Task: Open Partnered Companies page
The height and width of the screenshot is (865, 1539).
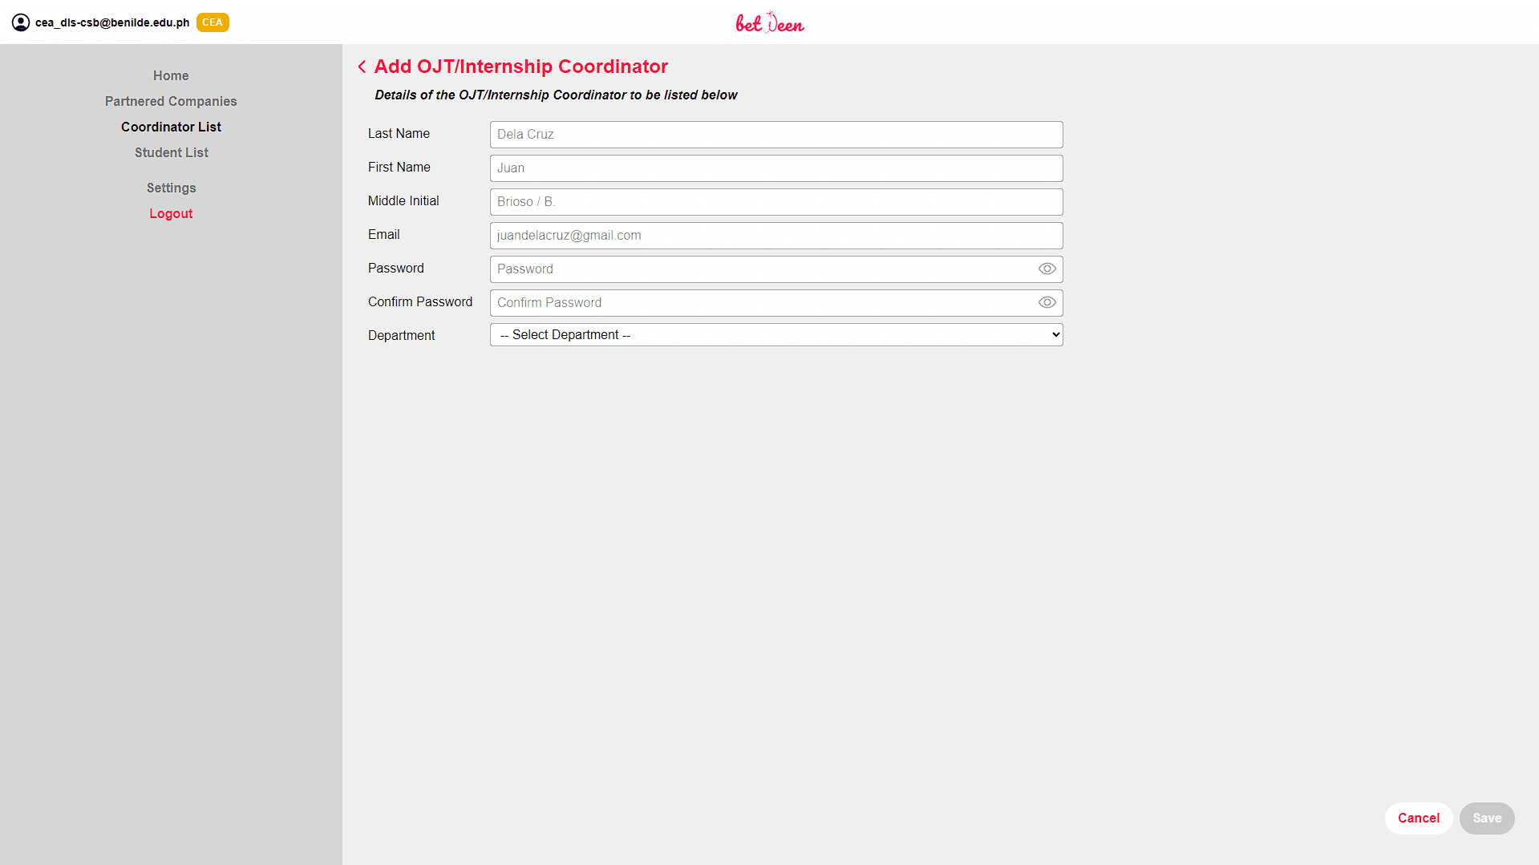Action: (171, 101)
